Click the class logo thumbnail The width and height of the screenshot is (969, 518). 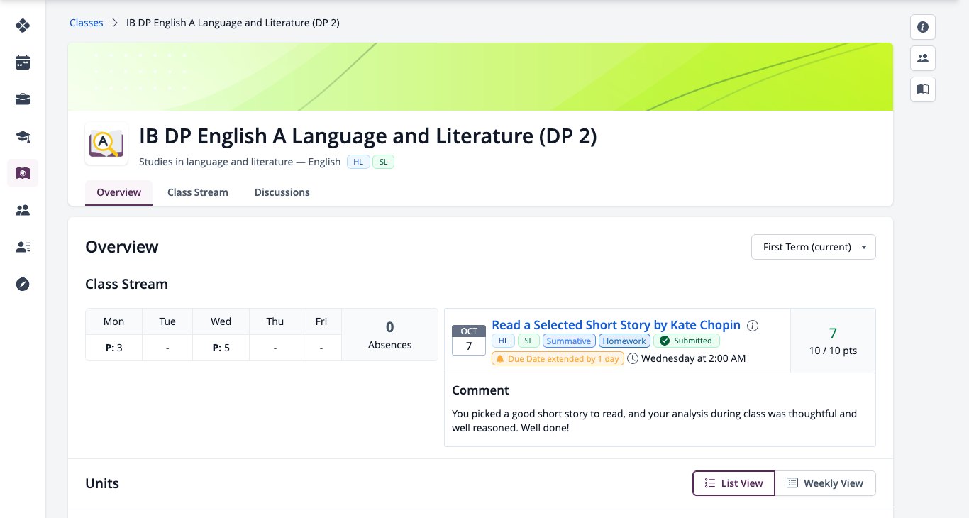[106, 144]
